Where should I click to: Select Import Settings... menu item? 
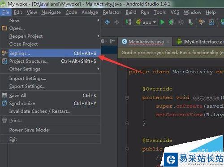click(x=51, y=78)
